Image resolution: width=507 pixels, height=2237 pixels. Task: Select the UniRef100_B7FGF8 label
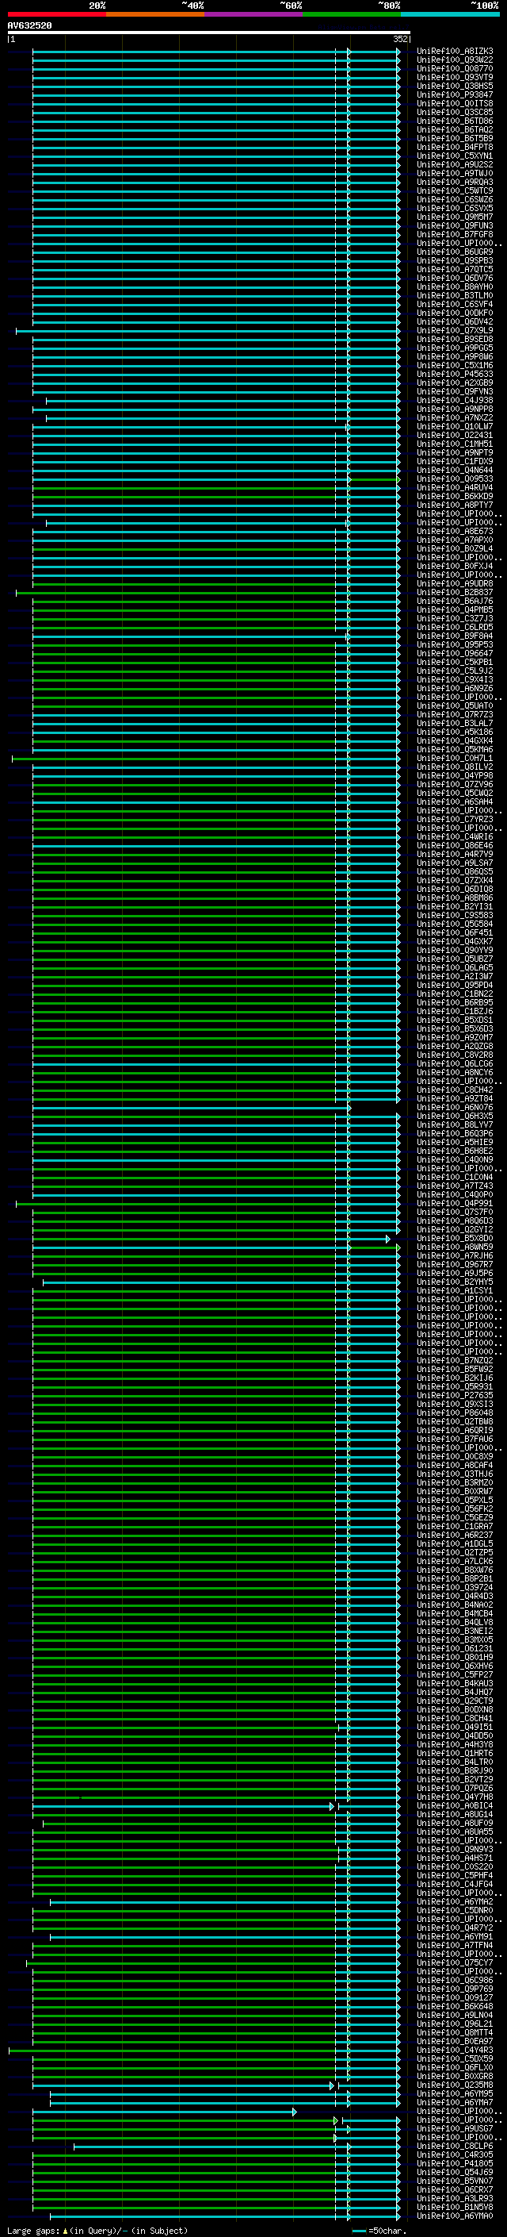click(x=455, y=234)
